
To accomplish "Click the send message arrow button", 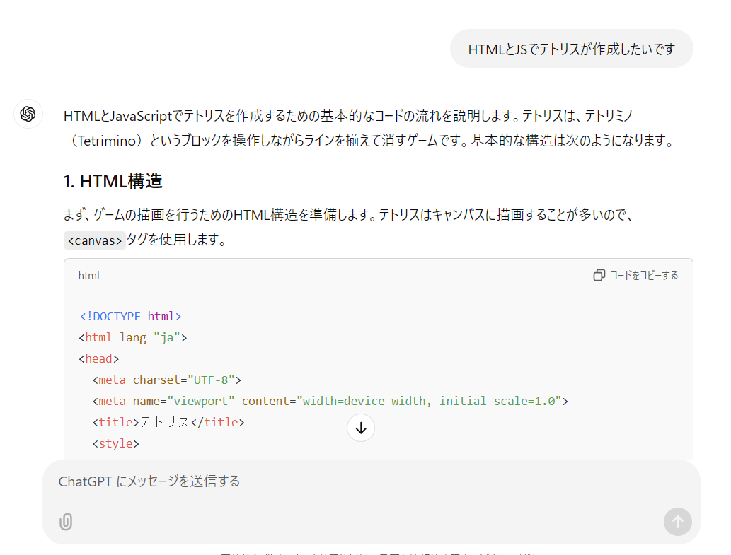I will click(x=677, y=522).
